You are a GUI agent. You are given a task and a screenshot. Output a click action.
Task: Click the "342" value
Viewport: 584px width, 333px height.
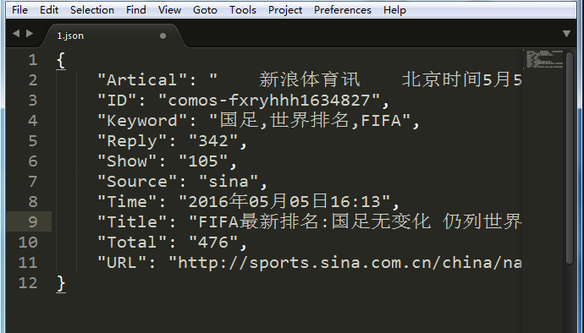pyautogui.click(x=213, y=140)
